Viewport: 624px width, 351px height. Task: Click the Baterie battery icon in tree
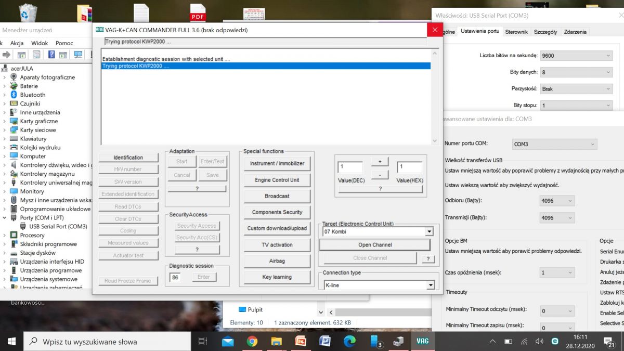15,86
